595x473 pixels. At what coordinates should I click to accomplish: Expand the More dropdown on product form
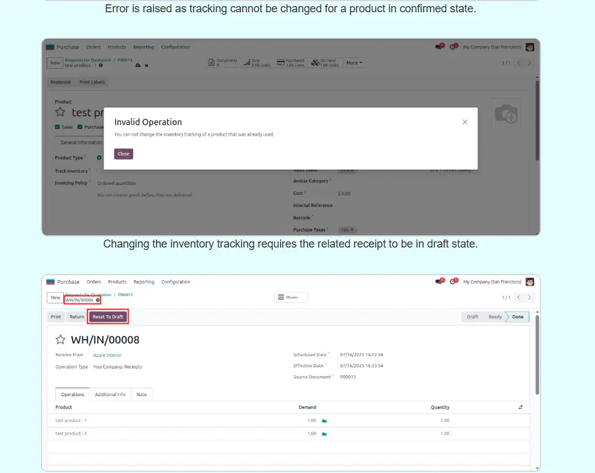click(354, 63)
